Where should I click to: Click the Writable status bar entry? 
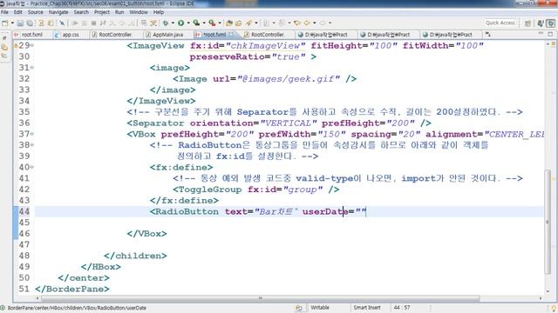(x=320, y=308)
